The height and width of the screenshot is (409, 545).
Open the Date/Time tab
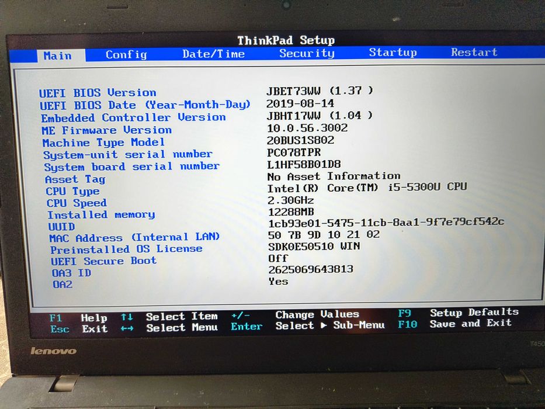(213, 54)
